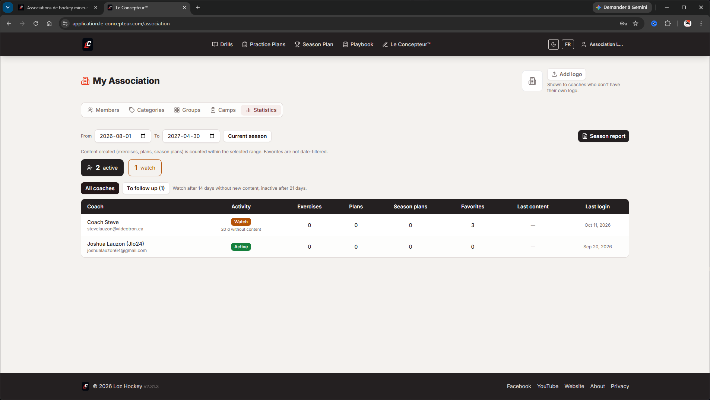Open the From date calendar picker
This screenshot has height=400, width=710.
(x=143, y=136)
